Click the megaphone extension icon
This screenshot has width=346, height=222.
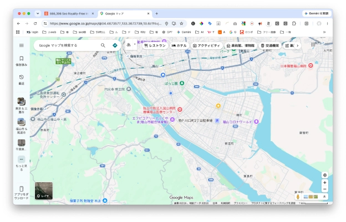pyautogui.click(x=260, y=23)
